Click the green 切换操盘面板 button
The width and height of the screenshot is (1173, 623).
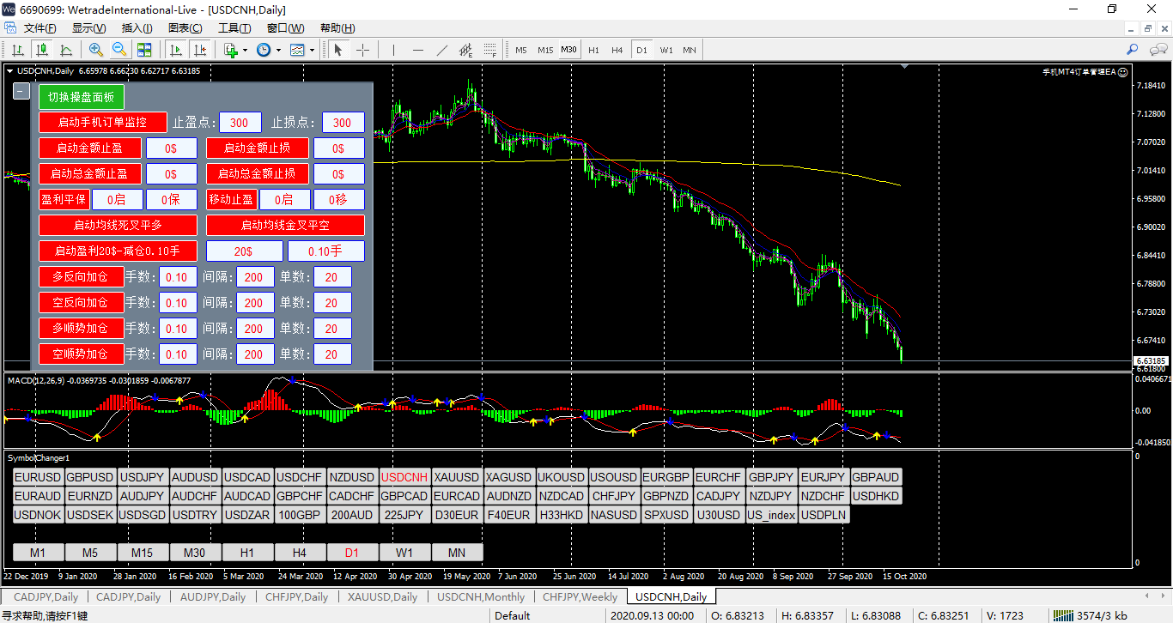point(82,97)
